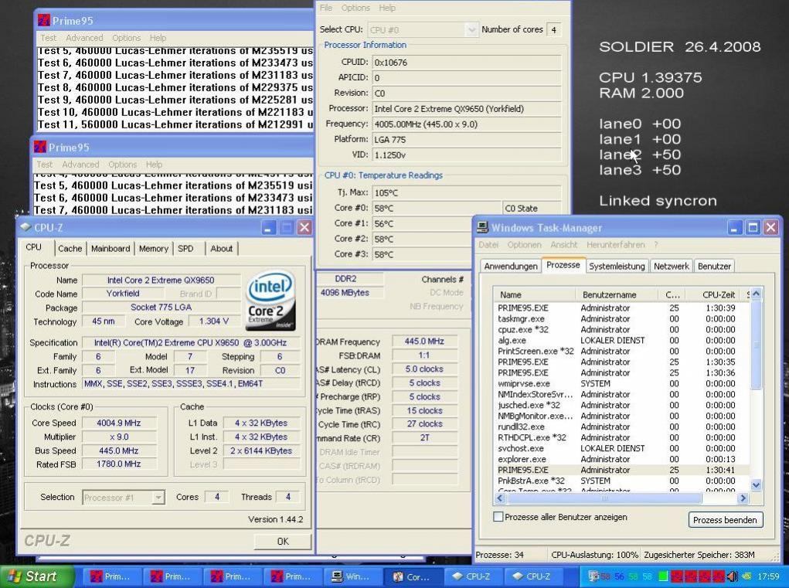Image resolution: width=789 pixels, height=588 pixels.
Task: Switch to the Memory tab in CPU-Z
Action: (x=154, y=249)
